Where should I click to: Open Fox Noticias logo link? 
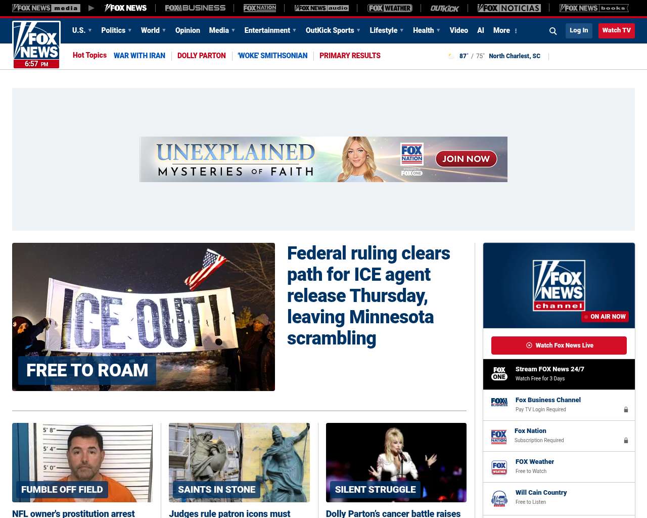pos(509,8)
